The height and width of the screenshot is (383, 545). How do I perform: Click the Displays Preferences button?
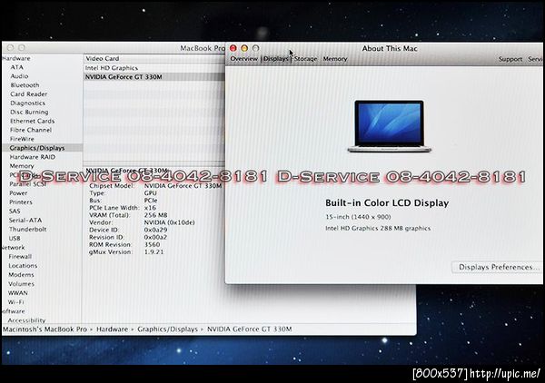499,267
